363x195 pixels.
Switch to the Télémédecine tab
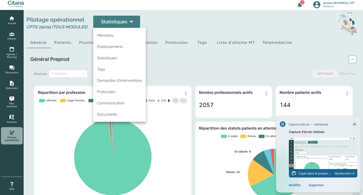coord(277,43)
